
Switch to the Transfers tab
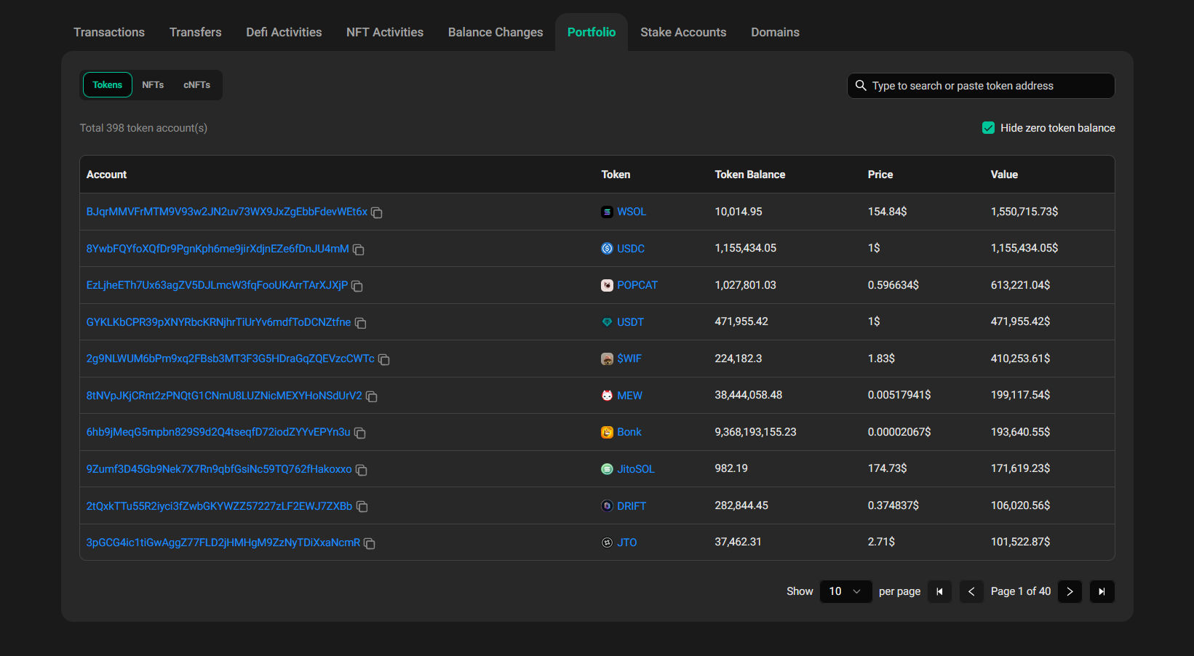pyautogui.click(x=196, y=32)
